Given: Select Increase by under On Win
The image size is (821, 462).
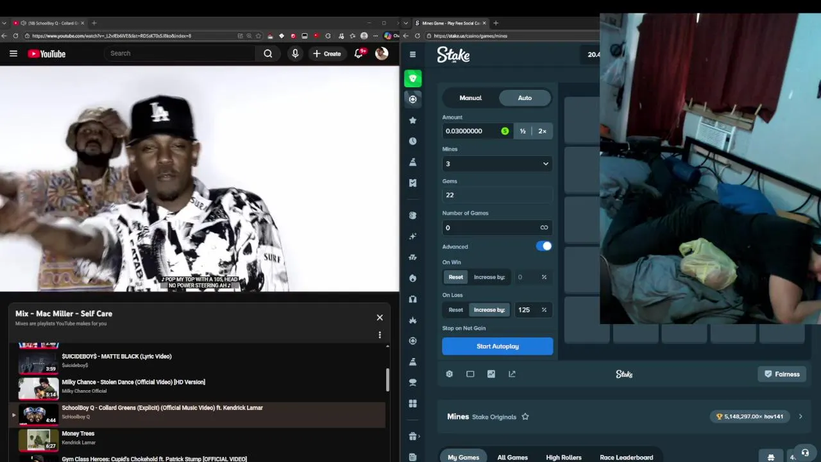Looking at the screenshot, I should (x=489, y=277).
